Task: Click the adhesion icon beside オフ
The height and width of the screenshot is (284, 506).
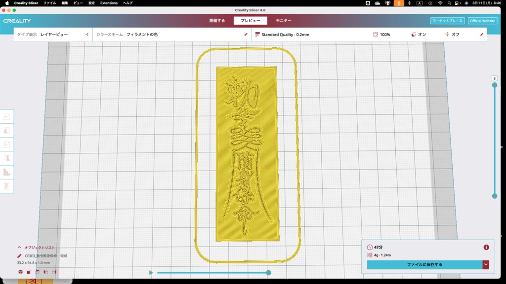Action: pos(447,35)
